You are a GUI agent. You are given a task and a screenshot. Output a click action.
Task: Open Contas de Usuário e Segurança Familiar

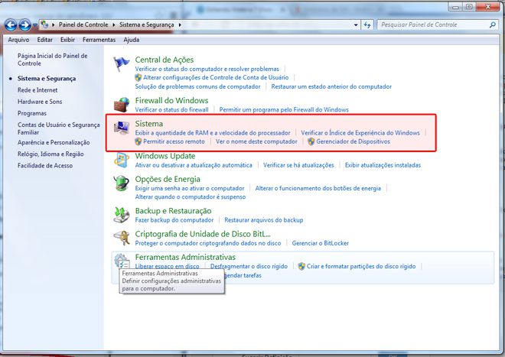pos(59,128)
